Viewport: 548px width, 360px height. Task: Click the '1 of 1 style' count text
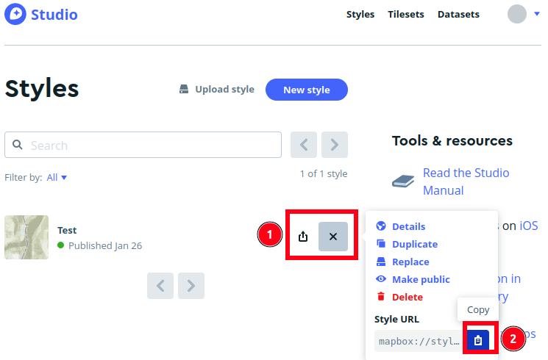pyautogui.click(x=323, y=173)
